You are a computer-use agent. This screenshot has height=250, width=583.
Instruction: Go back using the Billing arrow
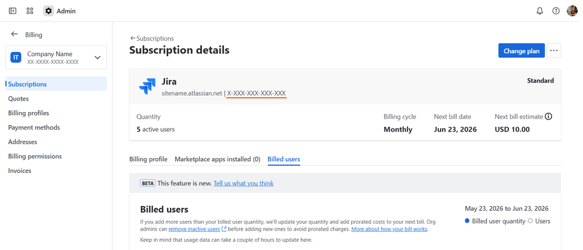15,34
